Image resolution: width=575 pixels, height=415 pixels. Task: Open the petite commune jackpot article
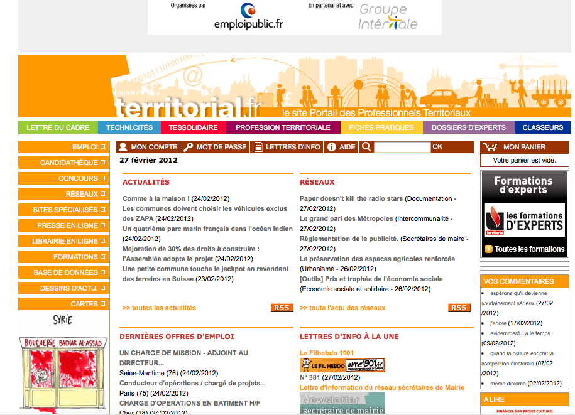coord(205,274)
